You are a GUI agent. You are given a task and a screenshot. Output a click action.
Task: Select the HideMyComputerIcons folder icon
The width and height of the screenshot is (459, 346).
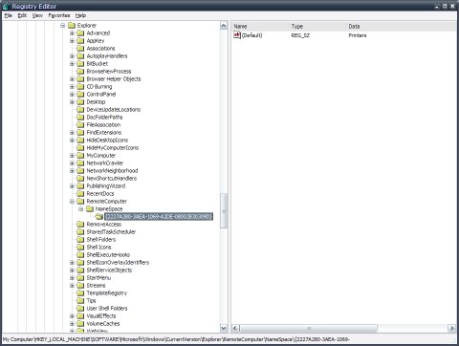80,148
